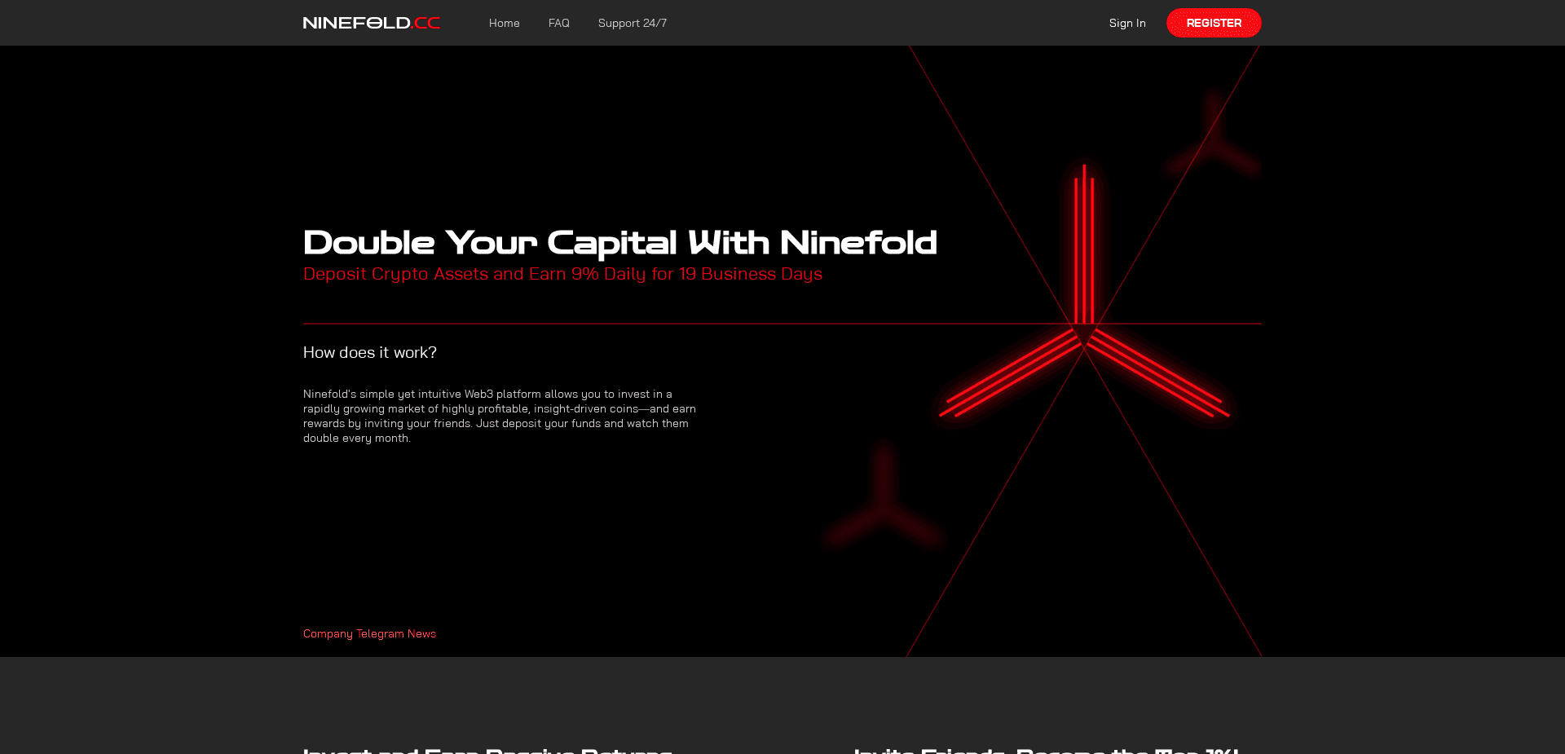Click the "How does it work?" heading
The image size is (1565, 754).
369,352
